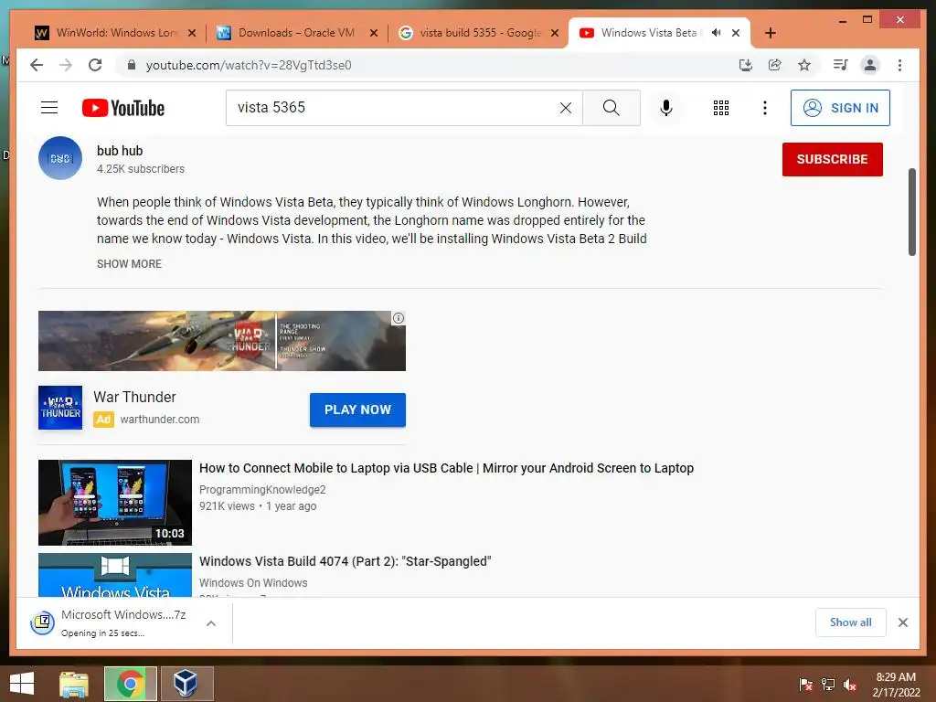Click the address bar URL
Screen dimensions: 936x702
pos(249,65)
